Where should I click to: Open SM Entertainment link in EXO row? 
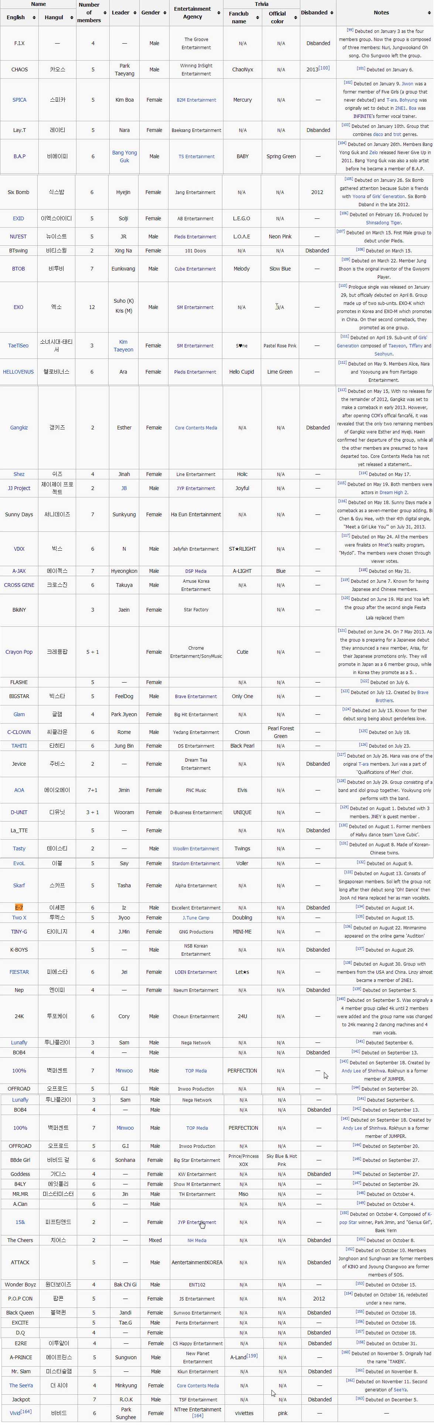[195, 307]
